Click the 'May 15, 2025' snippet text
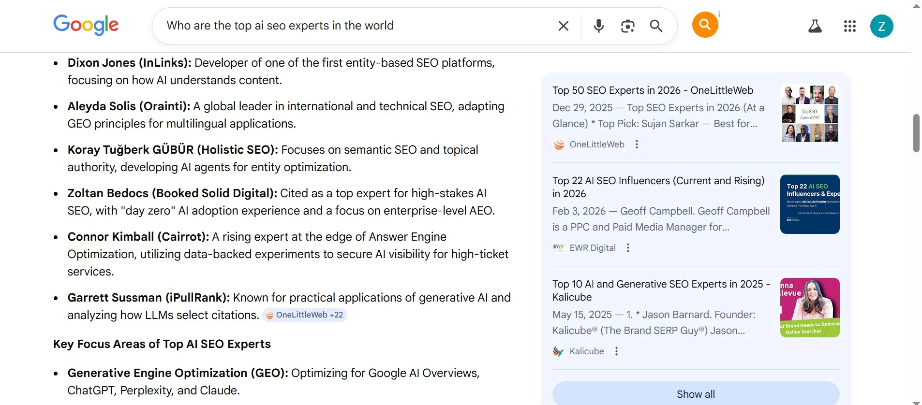 [582, 315]
